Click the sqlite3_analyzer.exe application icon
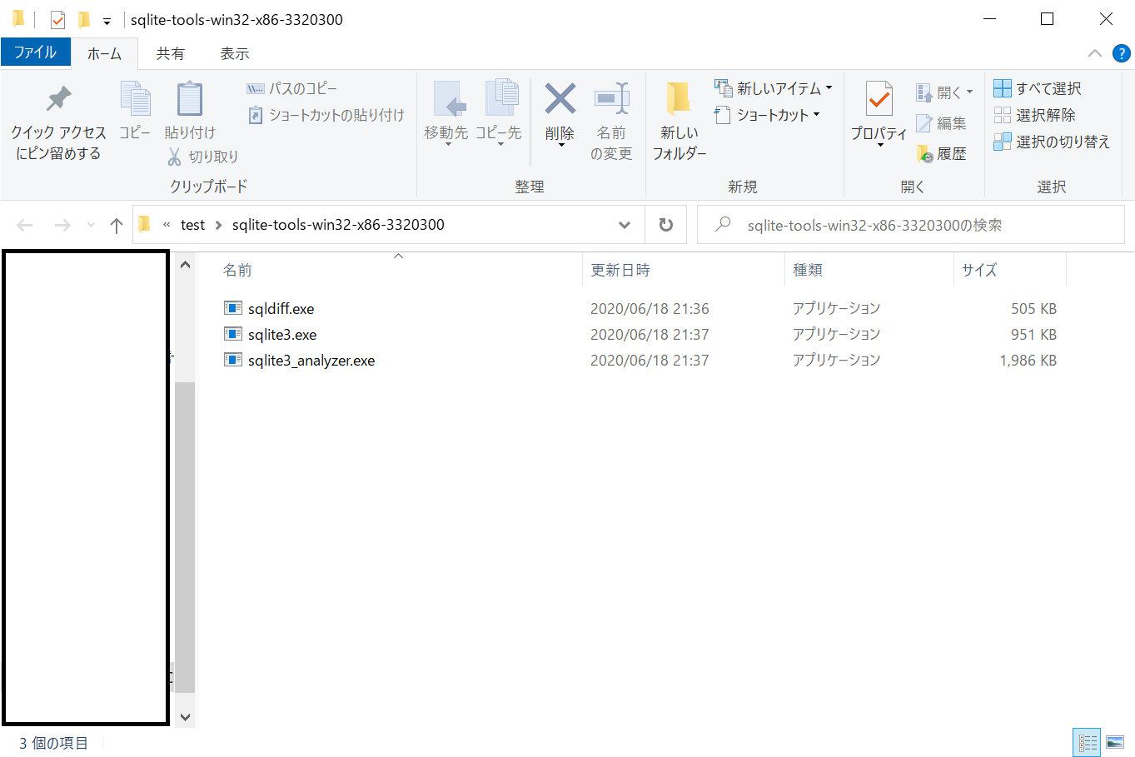 tap(233, 360)
